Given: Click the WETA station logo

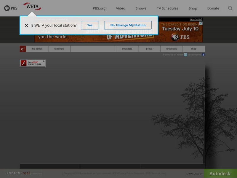Looking at the screenshot, I should (32, 6).
